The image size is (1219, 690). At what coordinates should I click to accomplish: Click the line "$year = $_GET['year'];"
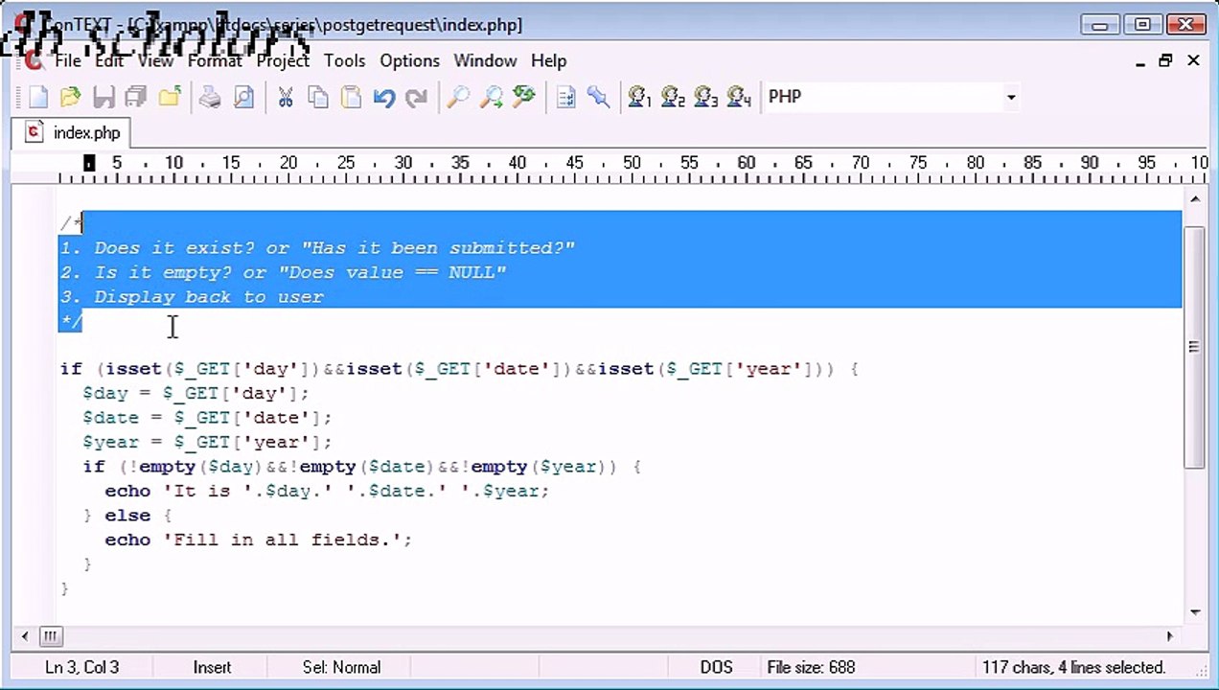pyautogui.click(x=207, y=442)
